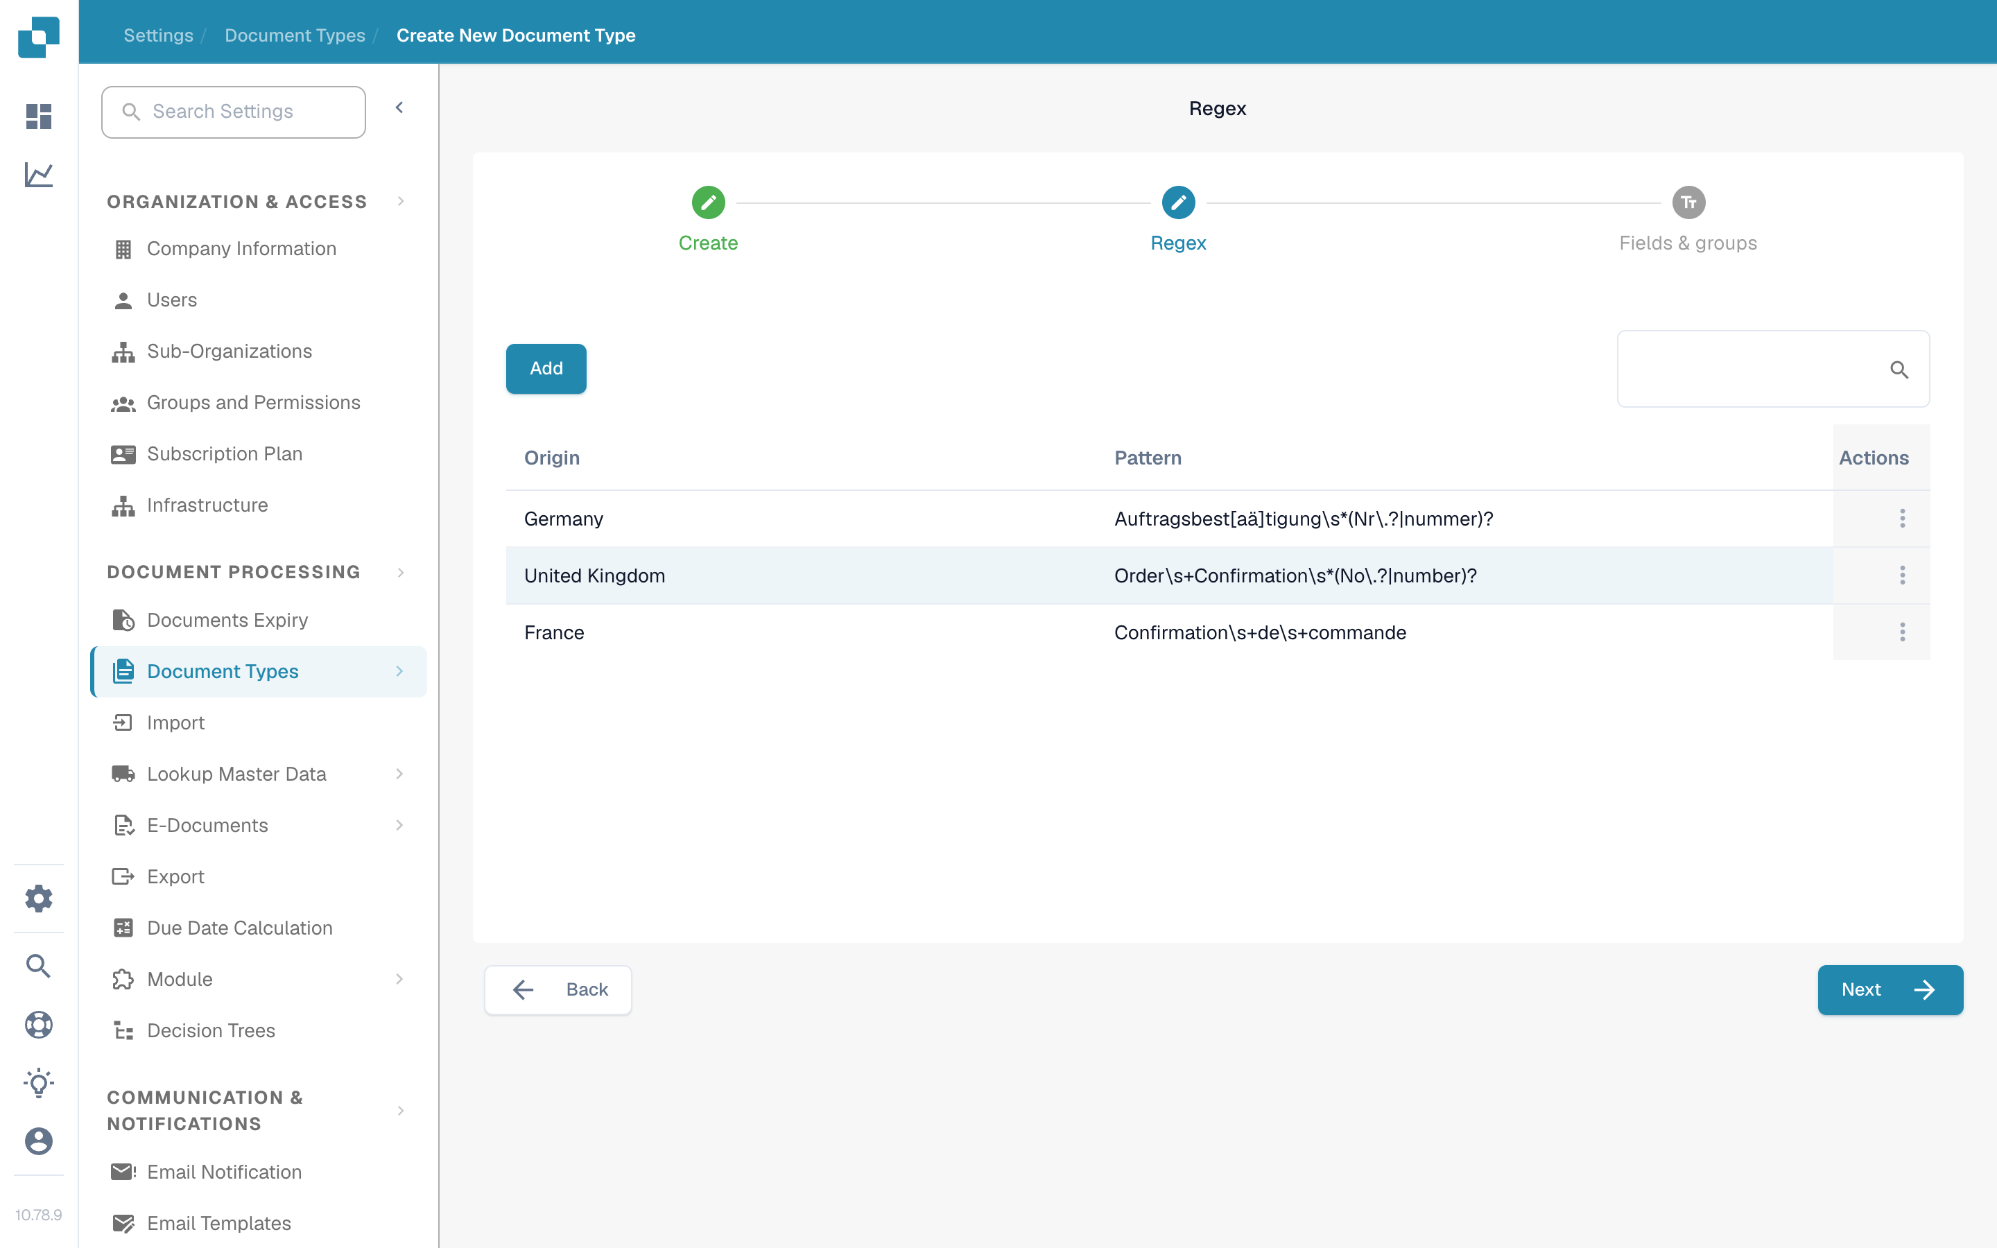Open Due Date Calculation settings
This screenshot has height=1248, width=1997.
coord(258,928)
